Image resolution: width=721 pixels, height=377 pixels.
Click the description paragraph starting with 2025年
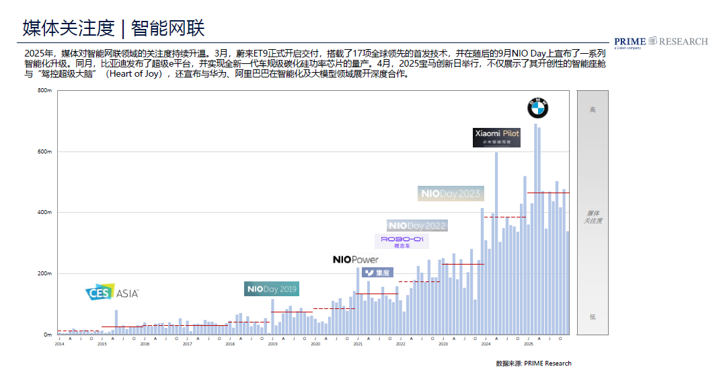tap(315, 63)
